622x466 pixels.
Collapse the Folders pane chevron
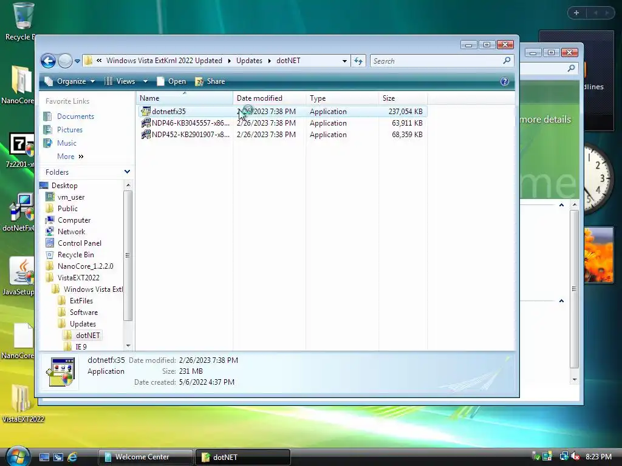[x=127, y=172]
